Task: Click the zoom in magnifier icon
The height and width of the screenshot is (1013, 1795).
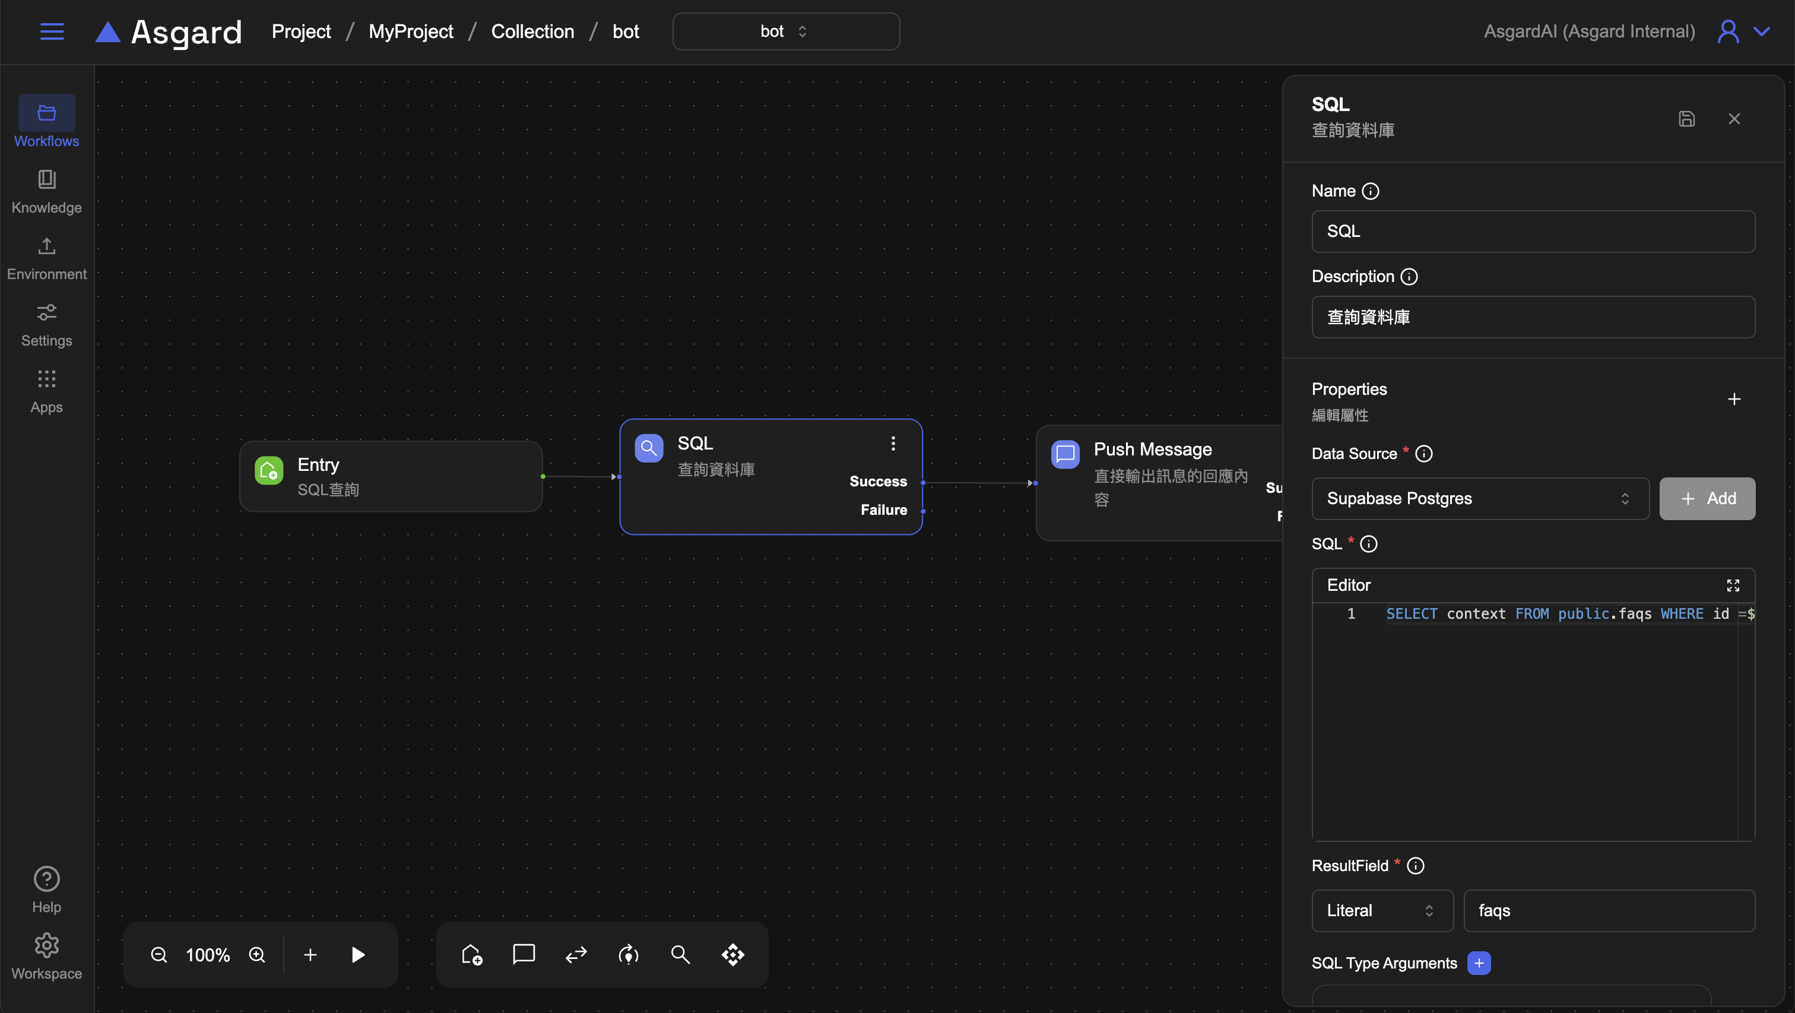Action: click(257, 954)
